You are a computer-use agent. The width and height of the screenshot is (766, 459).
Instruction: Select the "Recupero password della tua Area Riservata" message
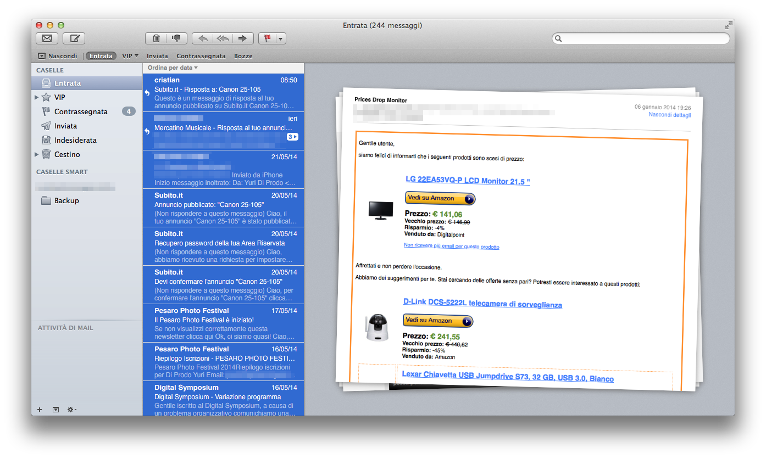pos(223,247)
